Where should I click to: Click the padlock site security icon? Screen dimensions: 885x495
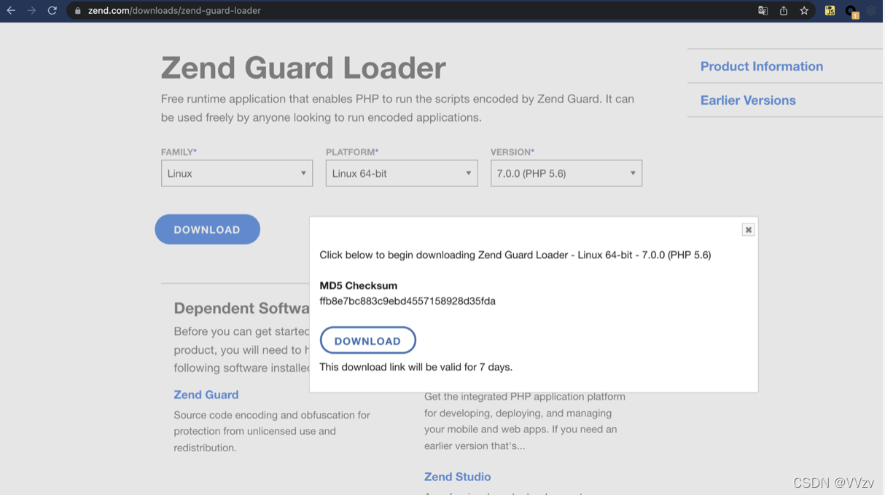(x=77, y=11)
